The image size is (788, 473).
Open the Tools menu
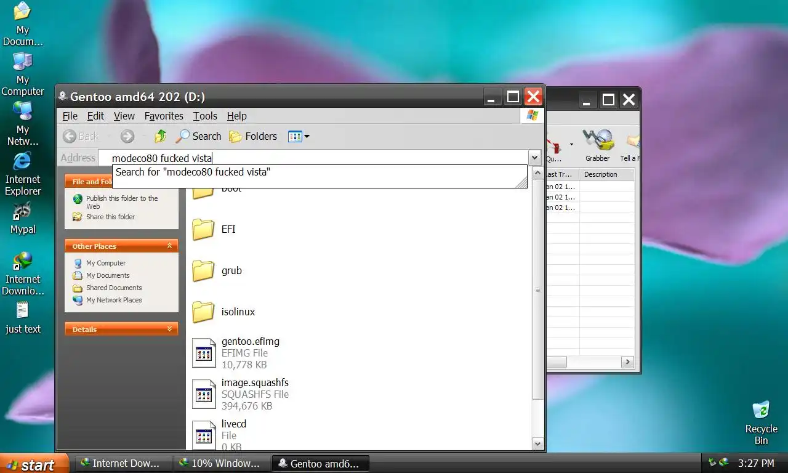click(205, 116)
